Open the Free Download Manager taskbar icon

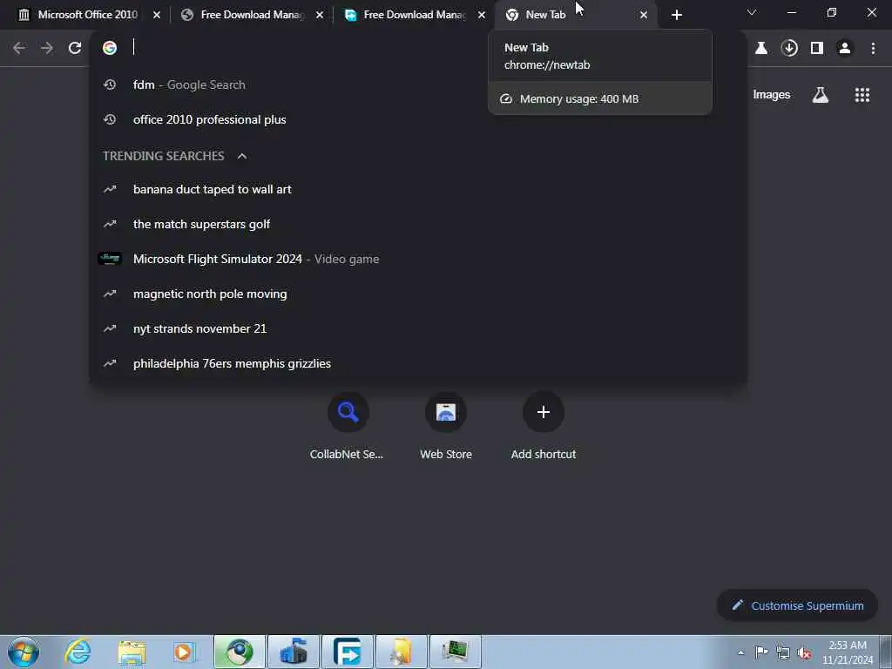tap(348, 652)
